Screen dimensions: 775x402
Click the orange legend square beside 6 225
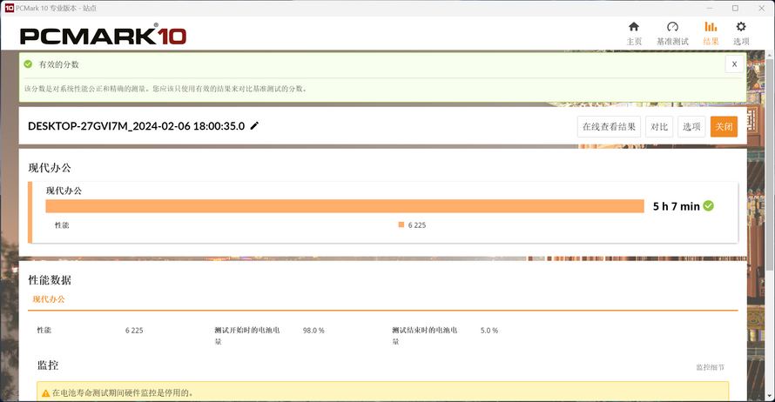pyautogui.click(x=401, y=224)
